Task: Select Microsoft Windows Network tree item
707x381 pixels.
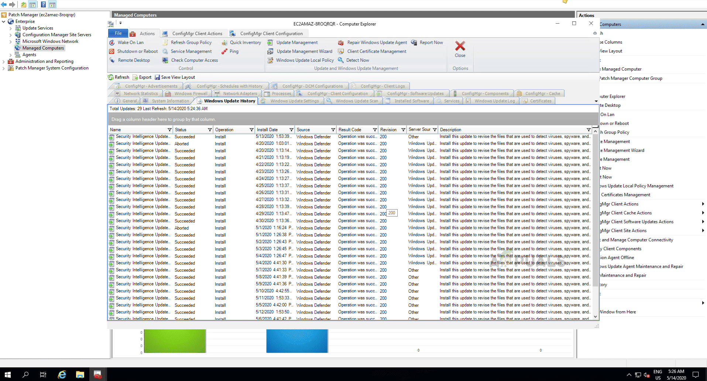Action: click(x=50, y=41)
